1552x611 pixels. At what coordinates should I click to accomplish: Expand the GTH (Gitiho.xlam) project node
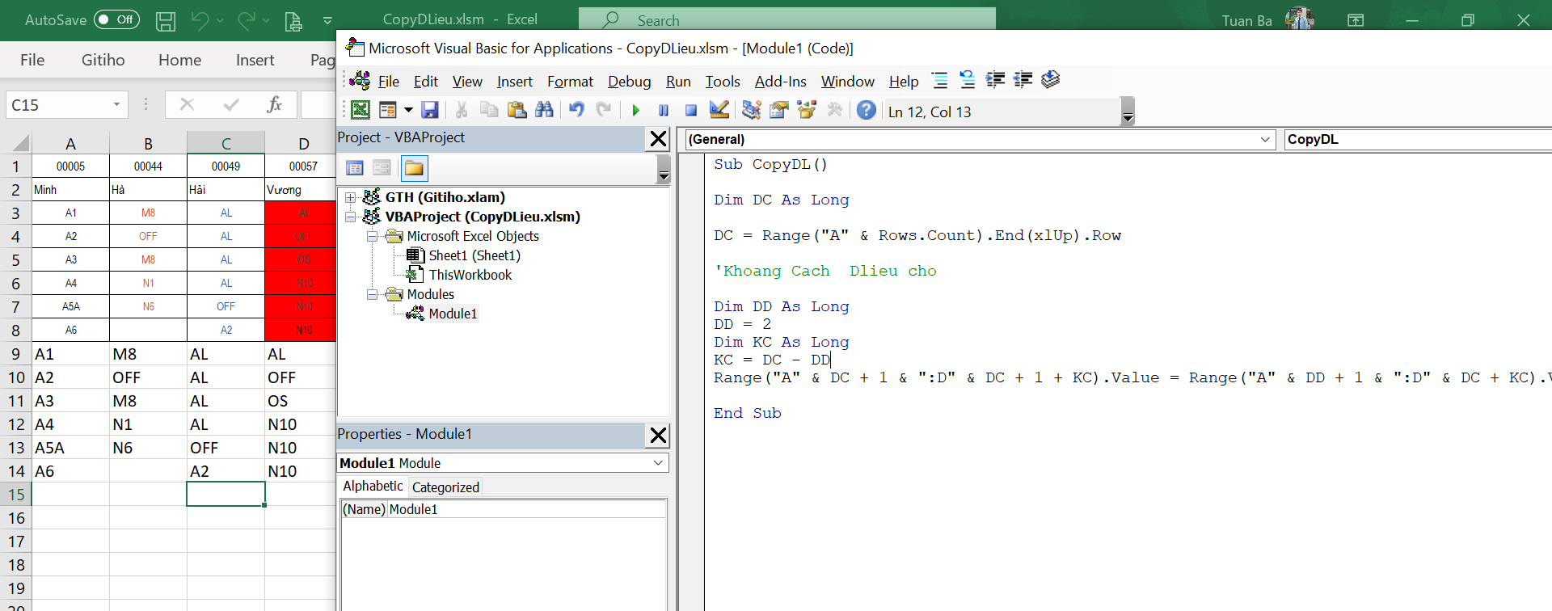click(351, 197)
